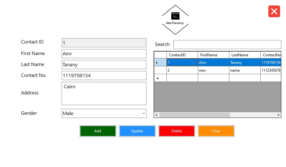The height and width of the screenshot is (167, 286).
Task: Click the empty row header of row 2
Action: coord(160,70)
